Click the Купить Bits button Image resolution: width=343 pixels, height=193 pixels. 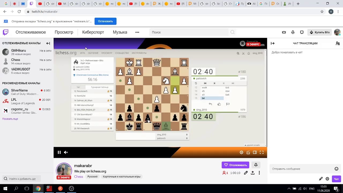(320, 32)
